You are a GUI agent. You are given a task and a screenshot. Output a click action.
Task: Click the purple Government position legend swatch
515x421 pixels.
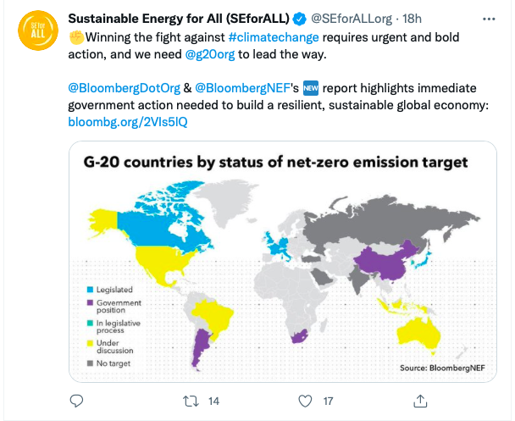pyautogui.click(x=90, y=302)
